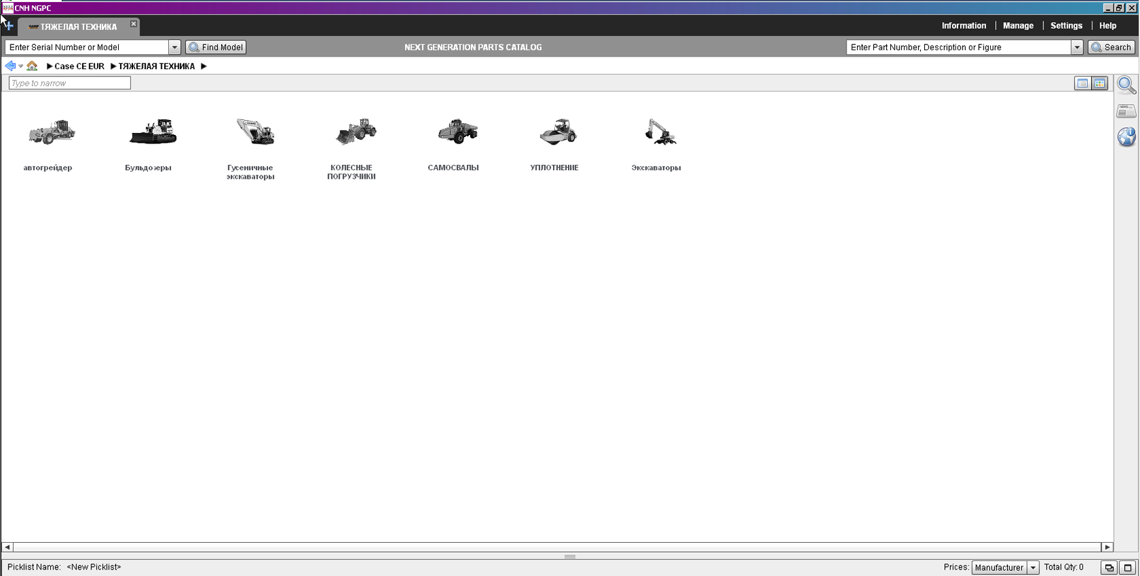Open the САМОСВАЛЫ dump truck icon
The height and width of the screenshot is (576, 1140).
[457, 132]
